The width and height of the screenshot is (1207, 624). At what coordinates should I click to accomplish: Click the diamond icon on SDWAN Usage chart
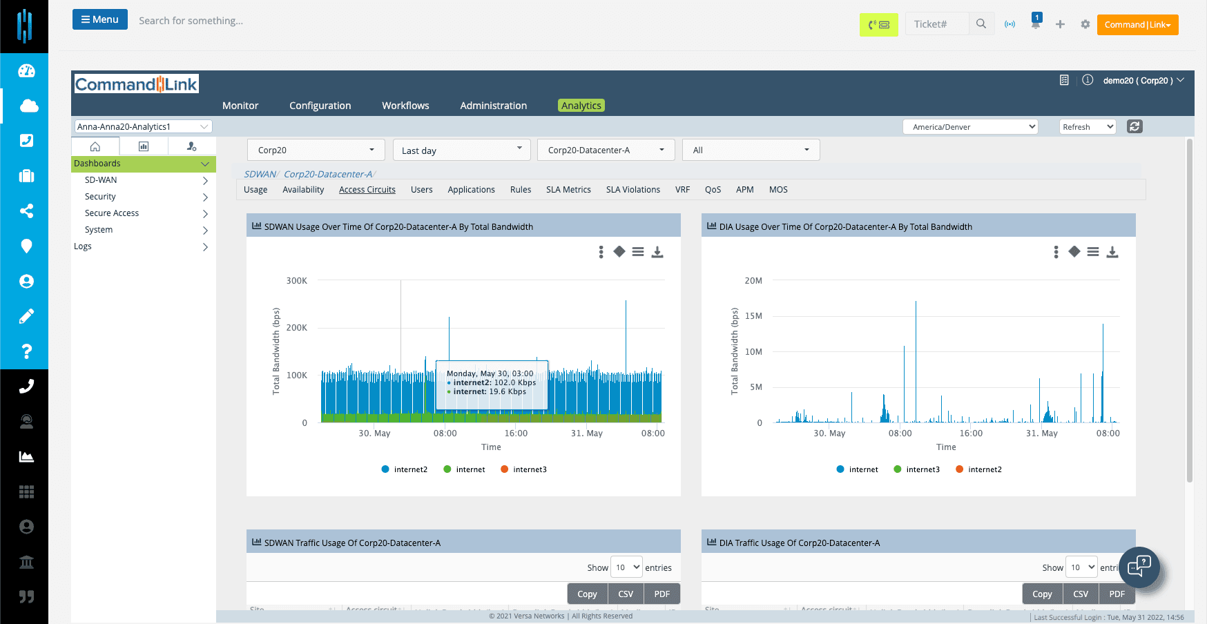click(x=619, y=252)
